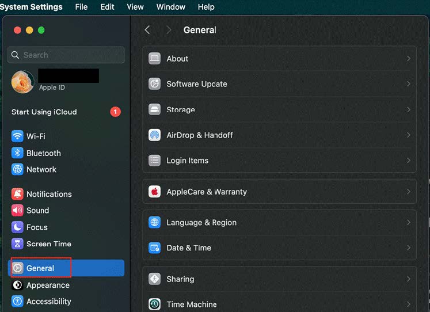Click the Bluetooth icon in sidebar
Viewport: 430px width, 312px height.
click(x=17, y=153)
